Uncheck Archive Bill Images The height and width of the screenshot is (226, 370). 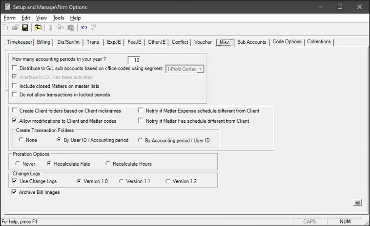click(x=15, y=192)
